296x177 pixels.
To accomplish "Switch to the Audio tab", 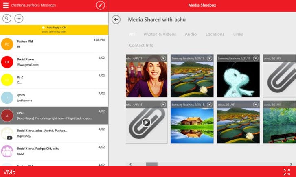I will pos(191,34).
